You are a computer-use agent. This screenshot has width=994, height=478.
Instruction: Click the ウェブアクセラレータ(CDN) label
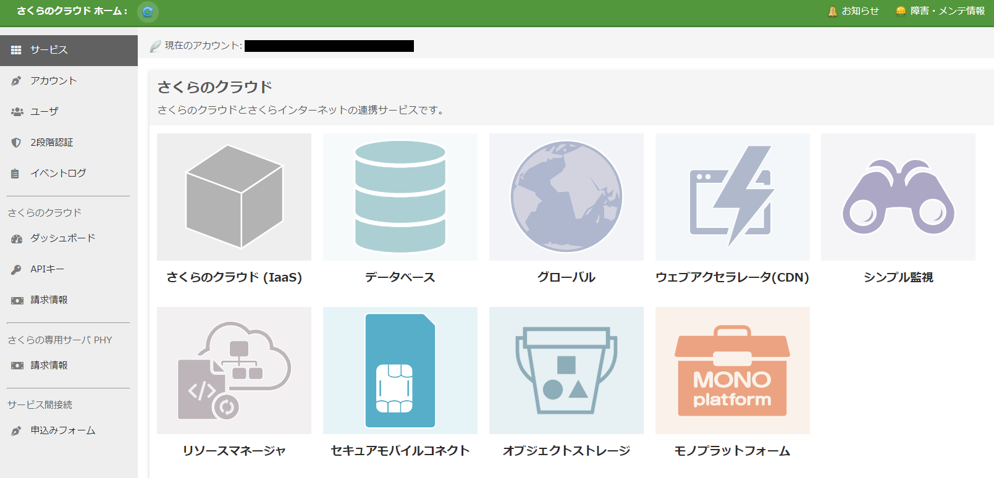[x=733, y=277]
